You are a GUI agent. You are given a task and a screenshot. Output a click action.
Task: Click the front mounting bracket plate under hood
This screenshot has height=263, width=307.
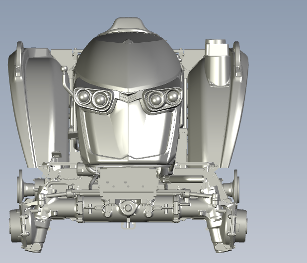click(x=128, y=181)
